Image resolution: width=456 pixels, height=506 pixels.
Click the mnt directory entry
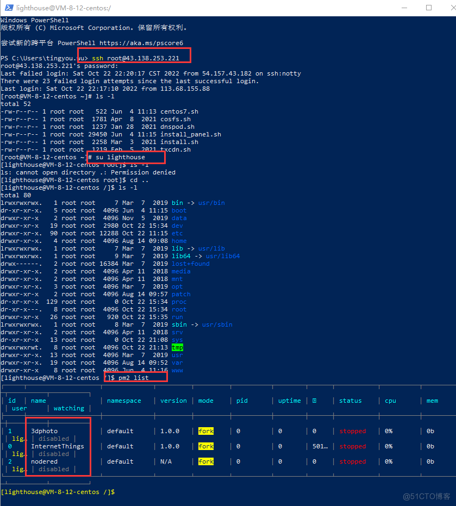point(177,279)
